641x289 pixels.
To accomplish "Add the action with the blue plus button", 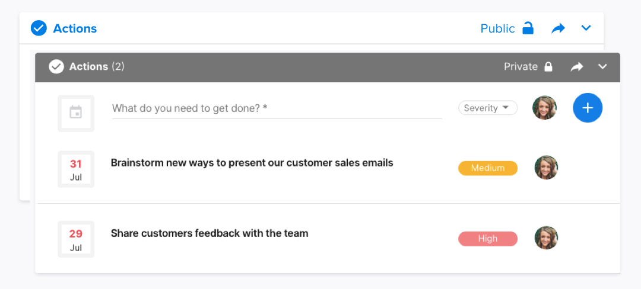I will click(x=588, y=108).
